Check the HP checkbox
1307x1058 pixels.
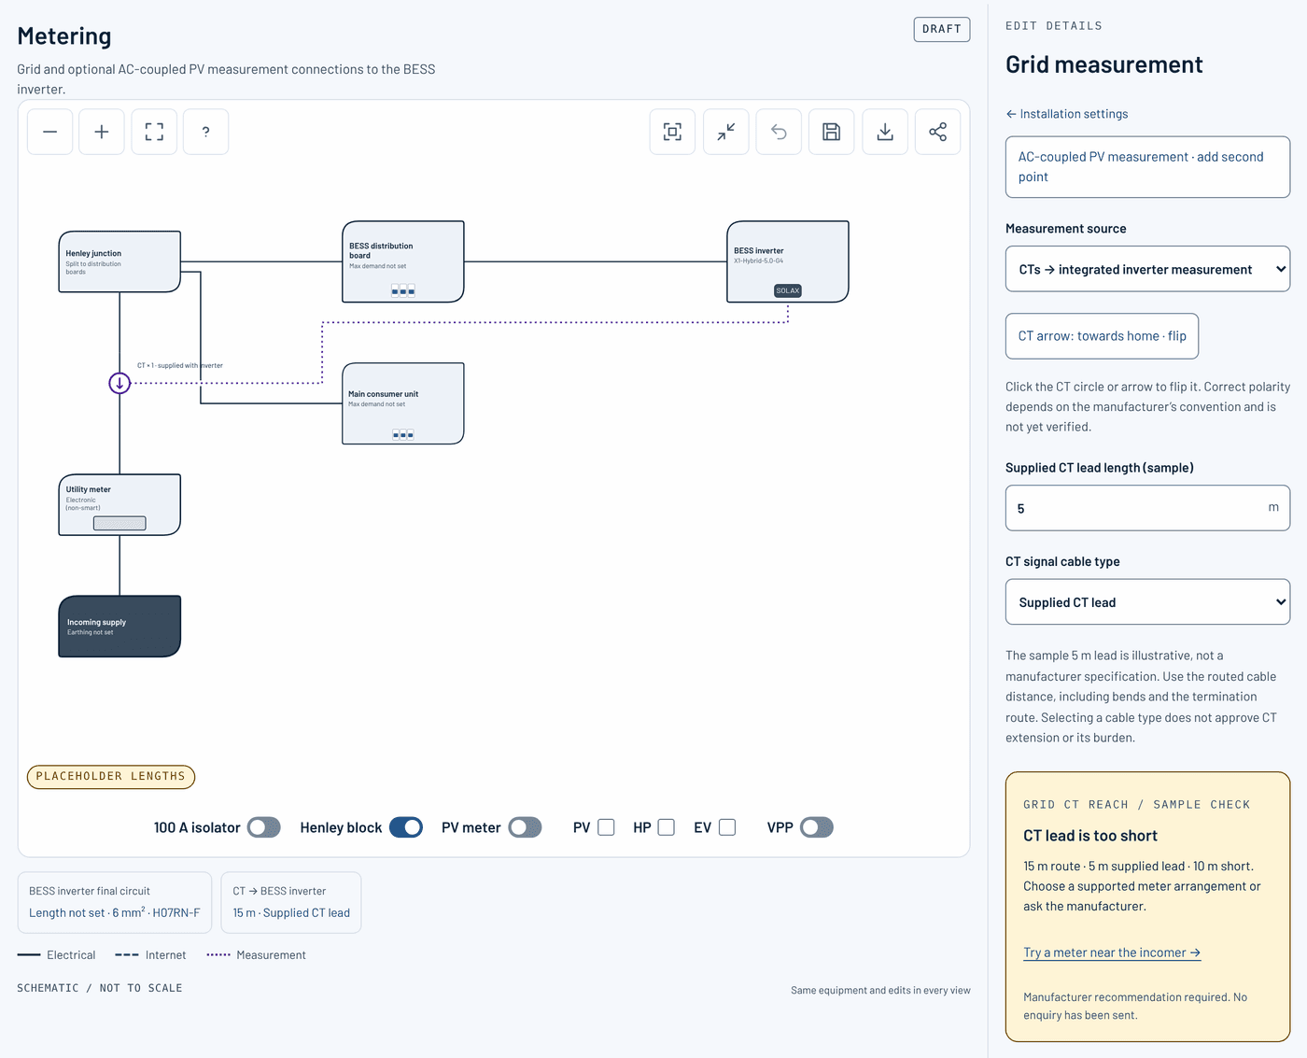[666, 827]
